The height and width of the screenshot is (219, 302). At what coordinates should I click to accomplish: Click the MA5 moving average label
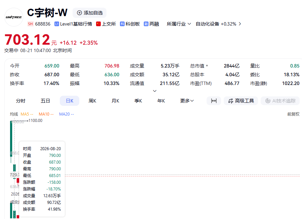click(27, 114)
